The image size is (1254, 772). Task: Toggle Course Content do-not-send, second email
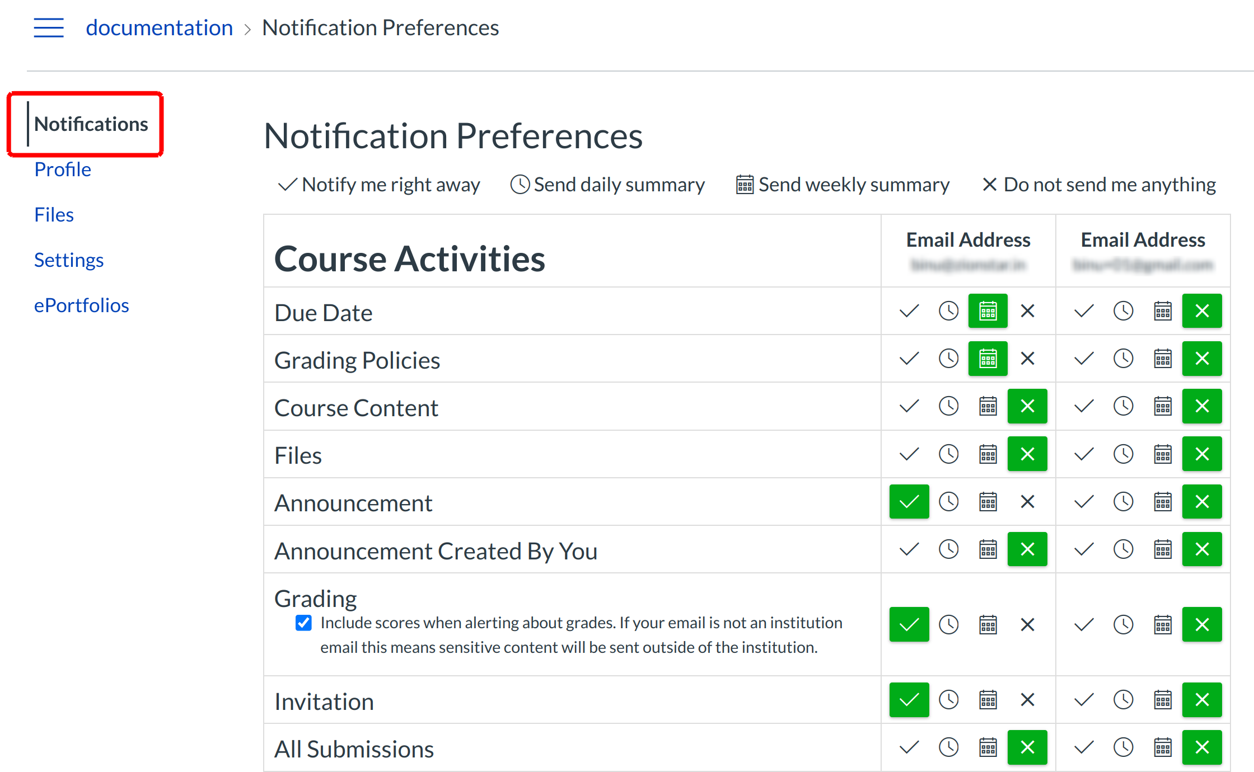[x=1202, y=406]
